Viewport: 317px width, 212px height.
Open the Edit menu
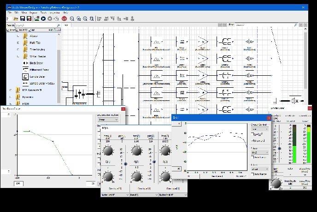point(17,12)
